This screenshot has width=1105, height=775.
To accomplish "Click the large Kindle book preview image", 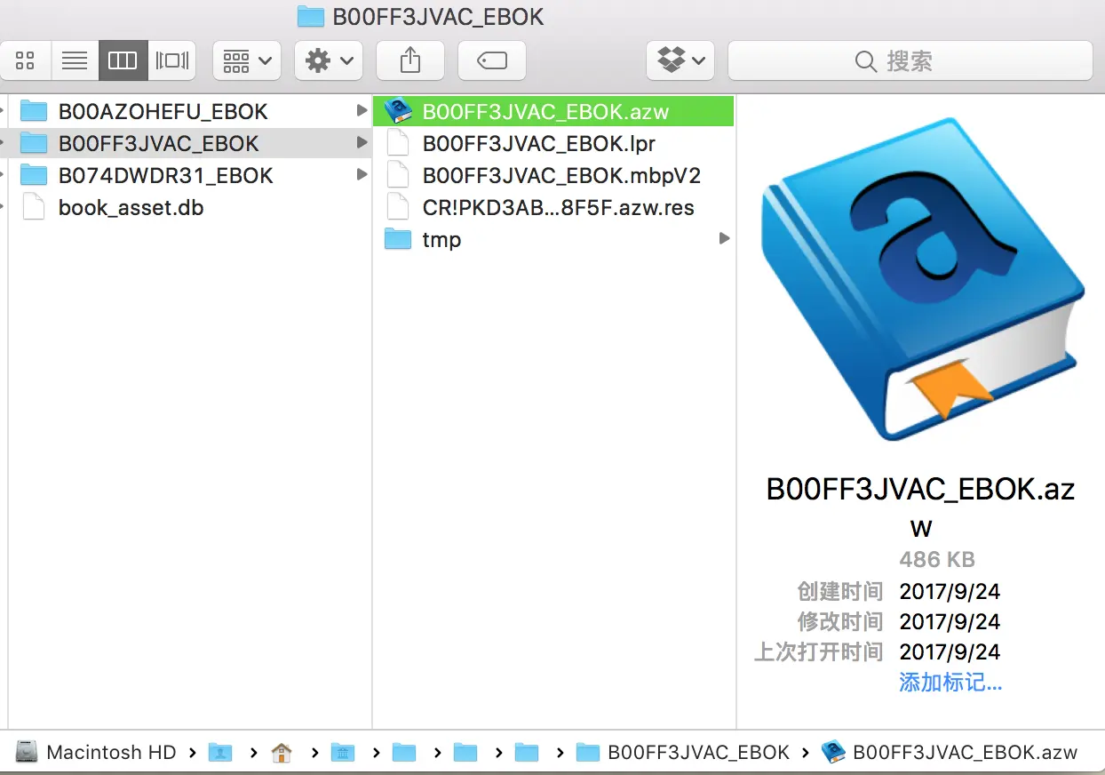I will pyautogui.click(x=922, y=279).
